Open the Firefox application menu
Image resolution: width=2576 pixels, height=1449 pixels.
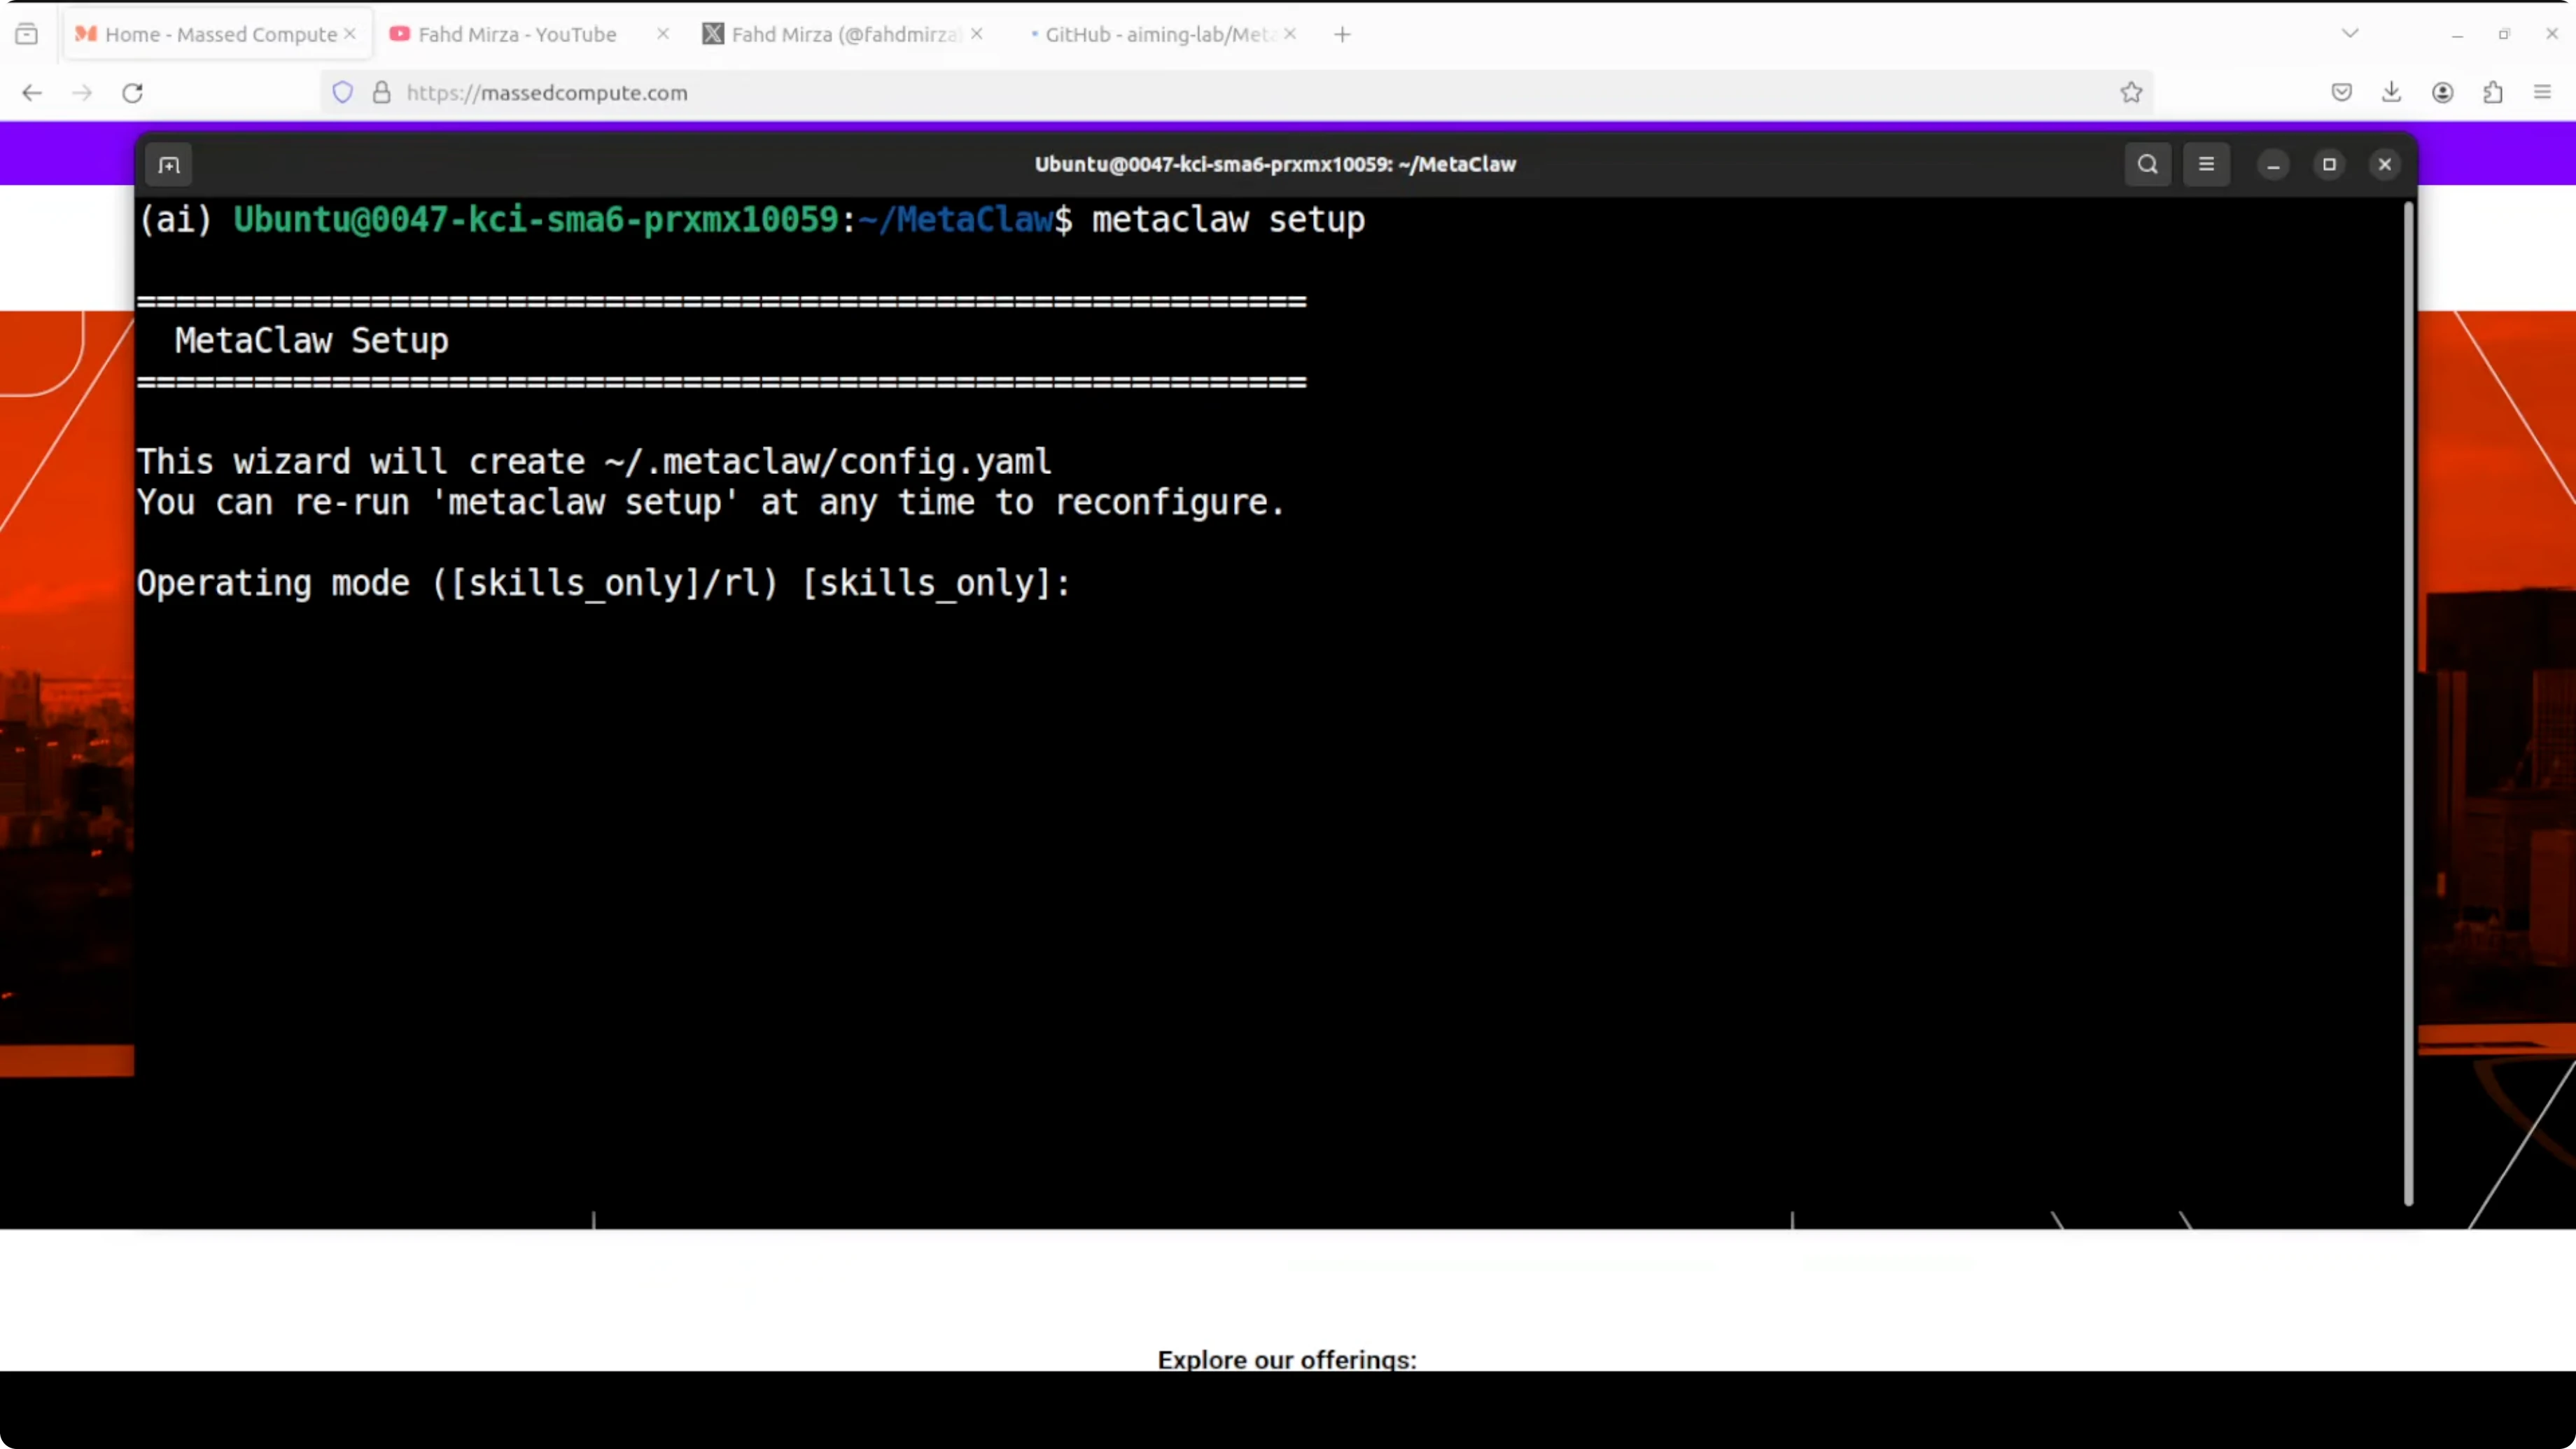click(x=2543, y=92)
